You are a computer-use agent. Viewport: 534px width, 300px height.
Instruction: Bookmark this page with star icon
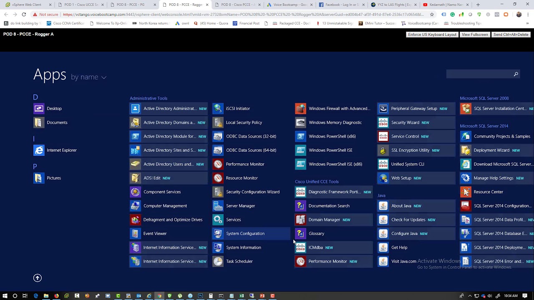click(432, 15)
